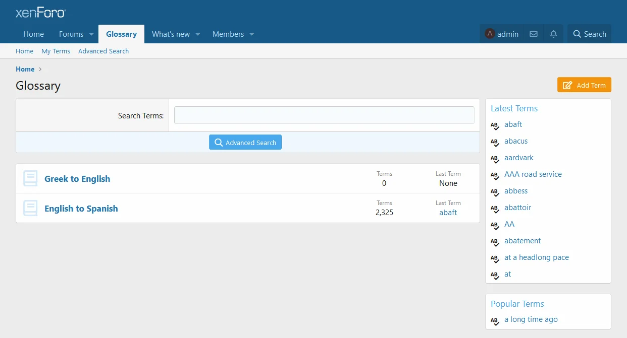This screenshot has width=627, height=338.
Task: Click the admin avatar icon
Action: pyautogui.click(x=490, y=34)
